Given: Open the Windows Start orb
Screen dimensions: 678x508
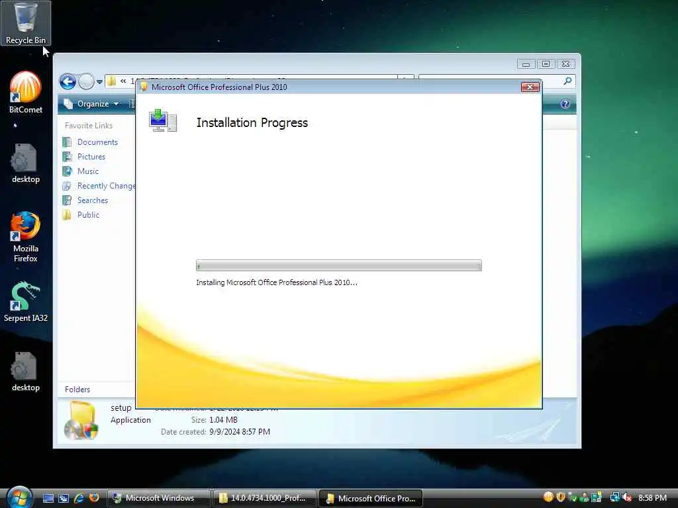Looking at the screenshot, I should (x=19, y=497).
